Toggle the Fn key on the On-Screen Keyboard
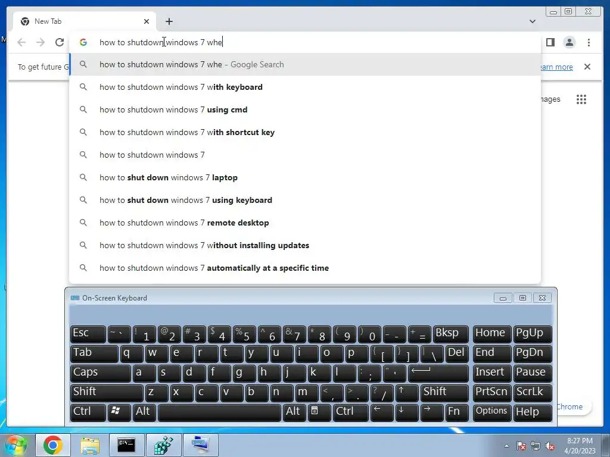Image resolution: width=610 pixels, height=457 pixels. pos(457,412)
